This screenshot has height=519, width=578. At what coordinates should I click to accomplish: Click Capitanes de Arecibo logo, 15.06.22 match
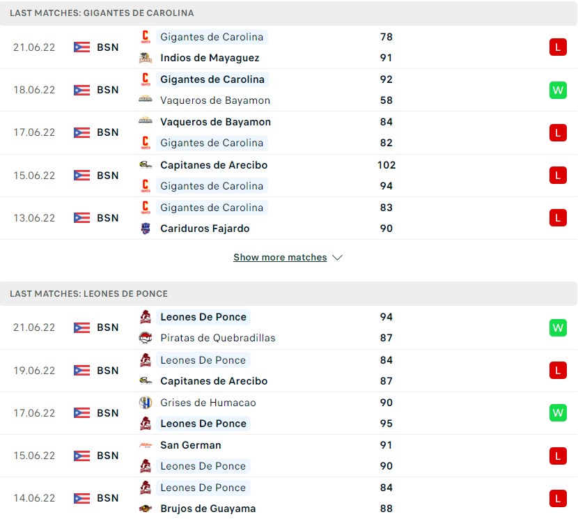point(146,165)
